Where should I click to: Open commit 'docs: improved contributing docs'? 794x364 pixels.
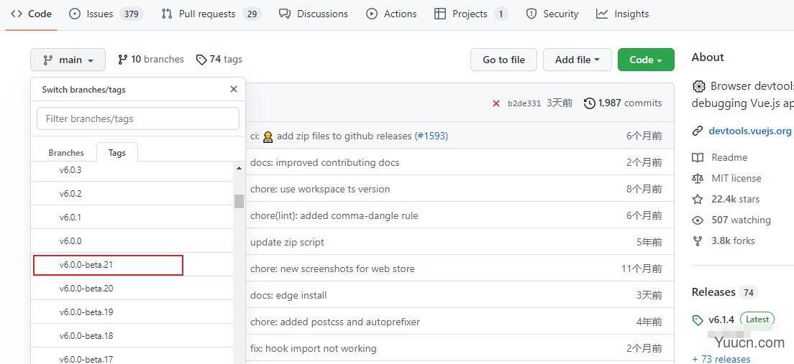pos(324,162)
